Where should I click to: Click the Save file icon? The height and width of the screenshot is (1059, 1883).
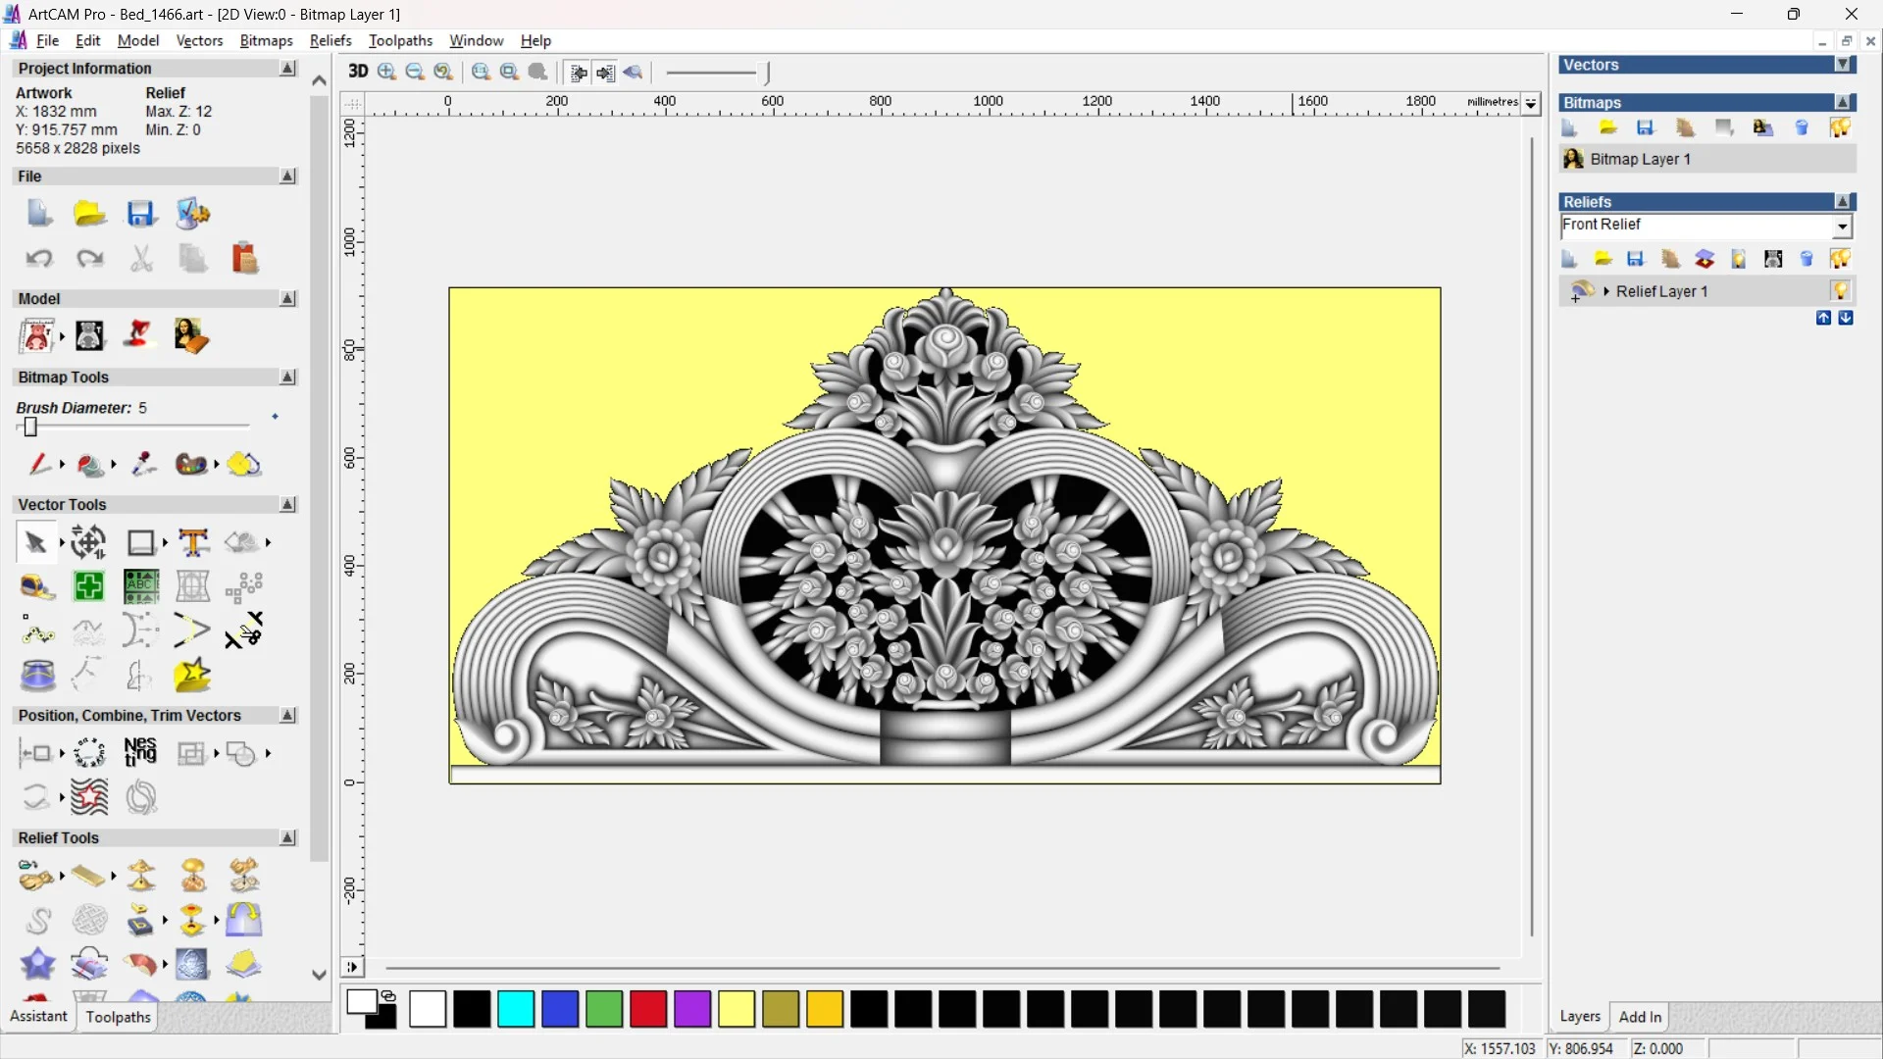(141, 214)
